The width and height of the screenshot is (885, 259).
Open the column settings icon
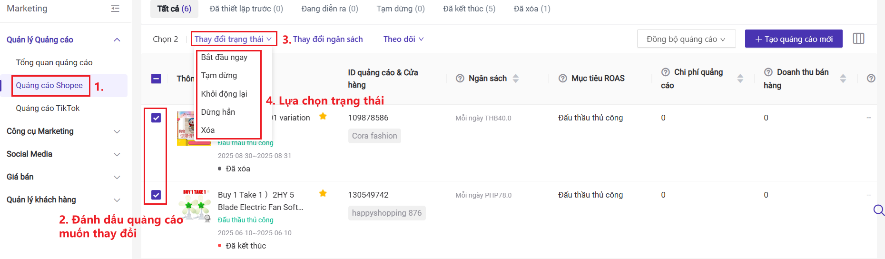tap(858, 39)
